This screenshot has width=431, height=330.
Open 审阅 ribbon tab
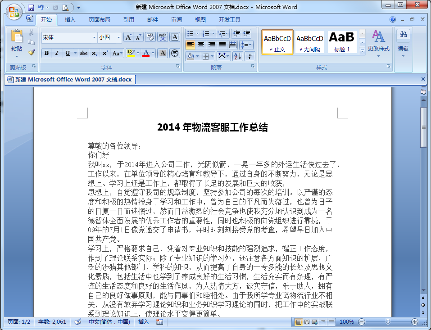177,19
